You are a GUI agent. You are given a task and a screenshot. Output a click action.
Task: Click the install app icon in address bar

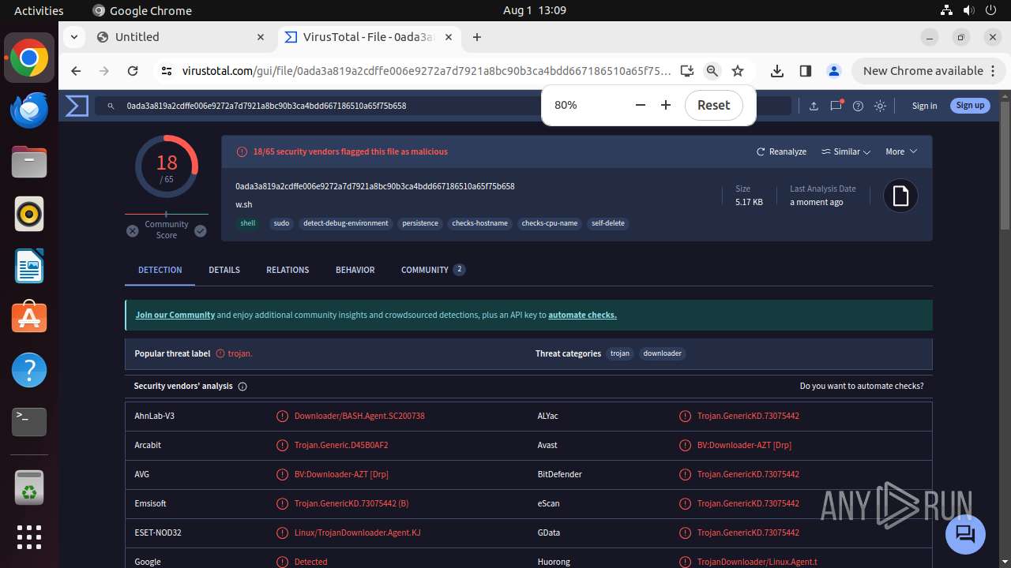pyautogui.click(x=687, y=71)
